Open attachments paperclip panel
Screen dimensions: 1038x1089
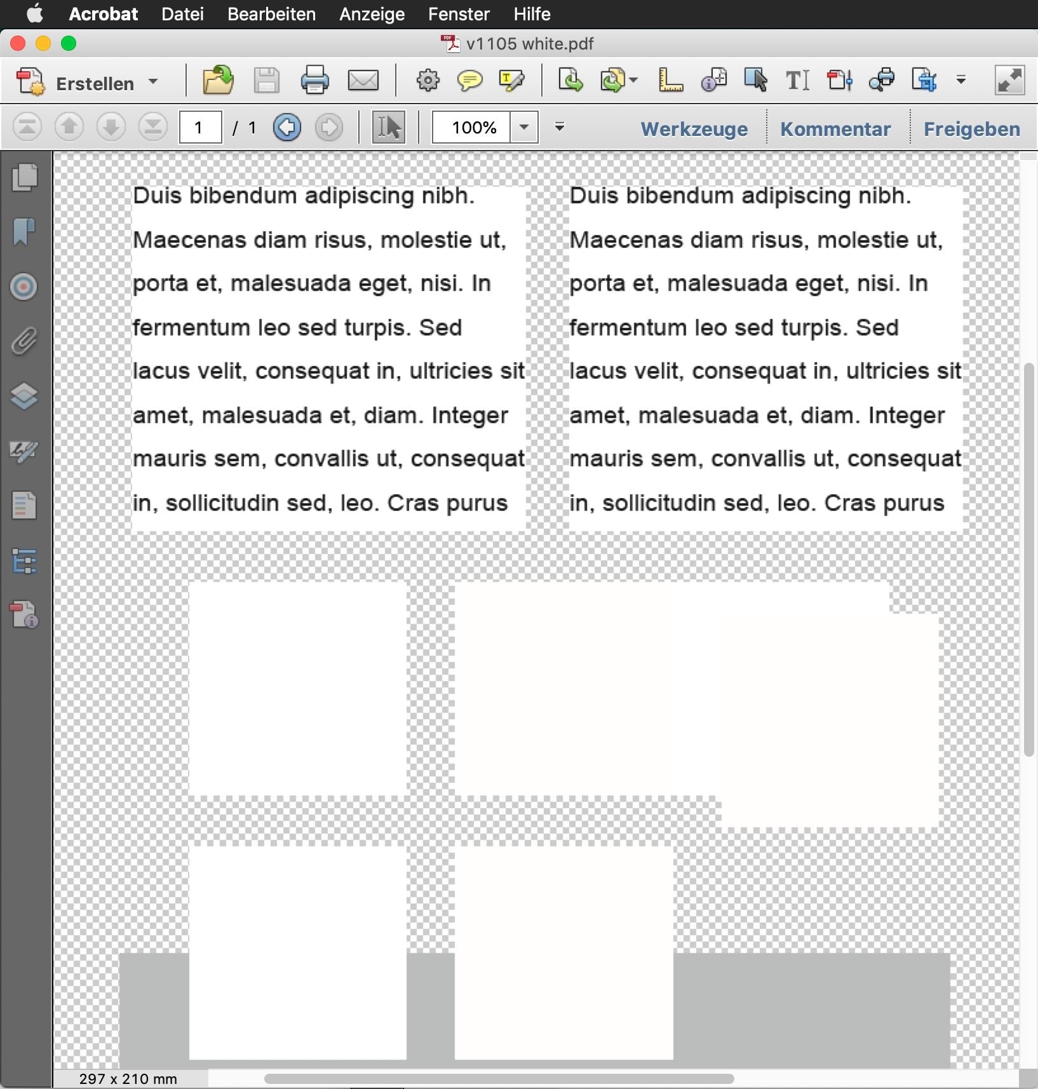(24, 342)
